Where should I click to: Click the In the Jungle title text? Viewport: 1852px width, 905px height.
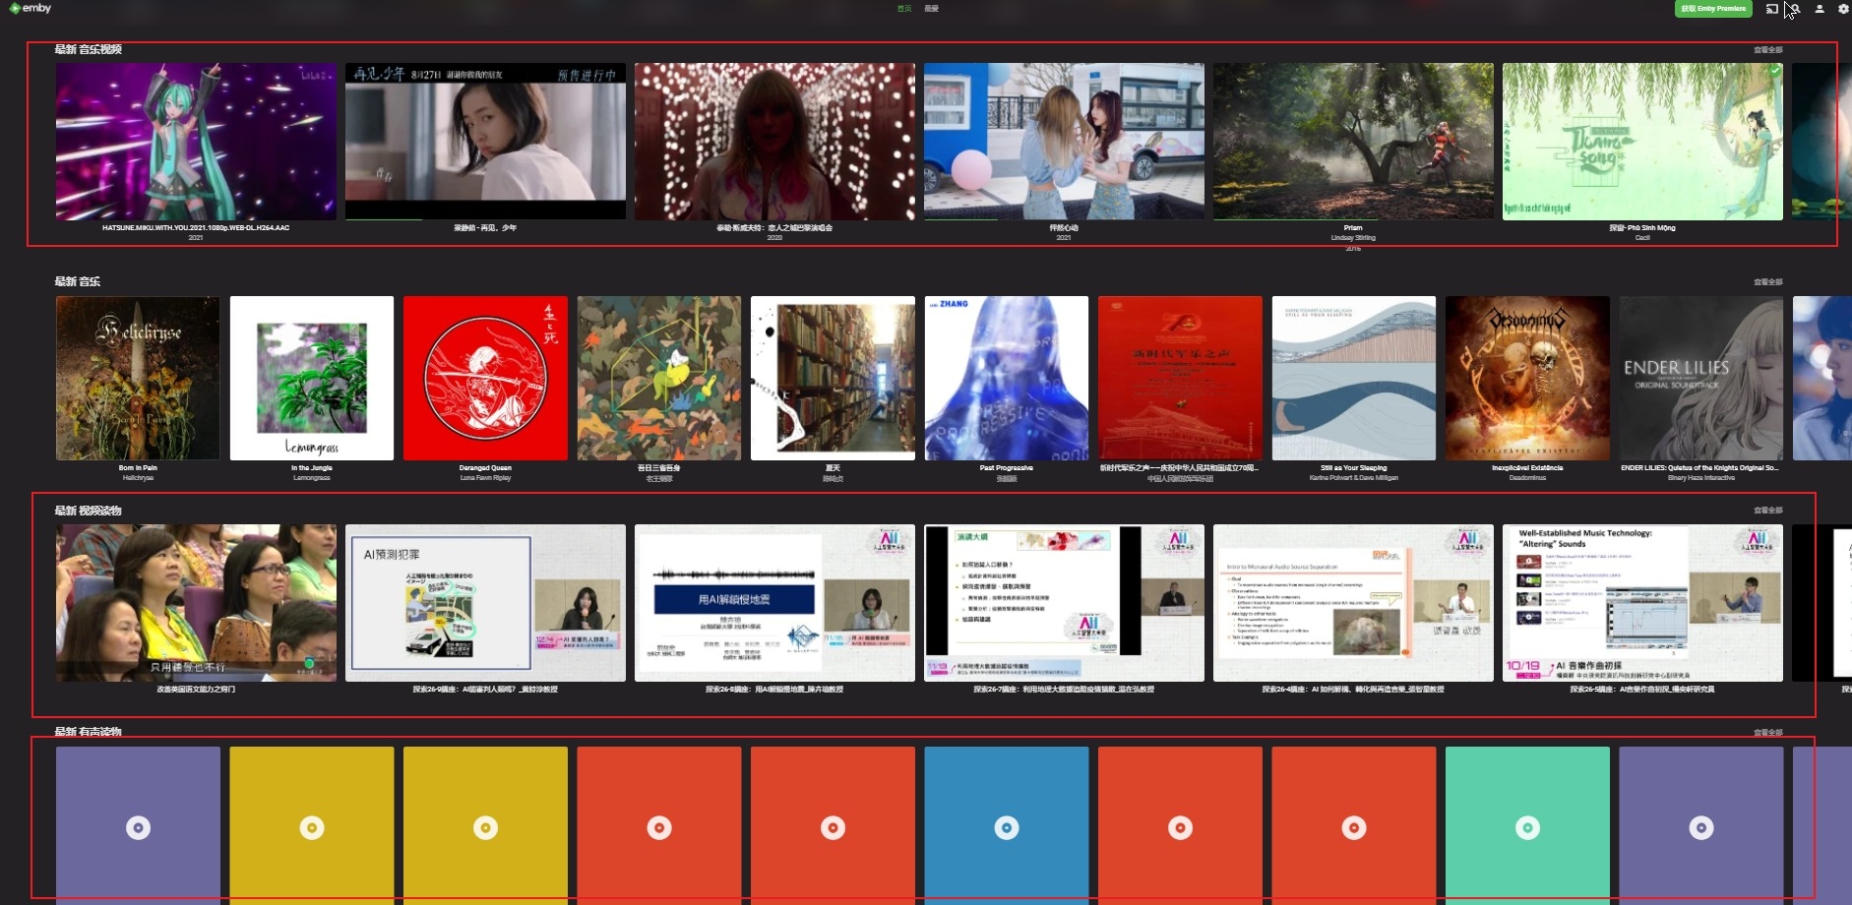312,468
